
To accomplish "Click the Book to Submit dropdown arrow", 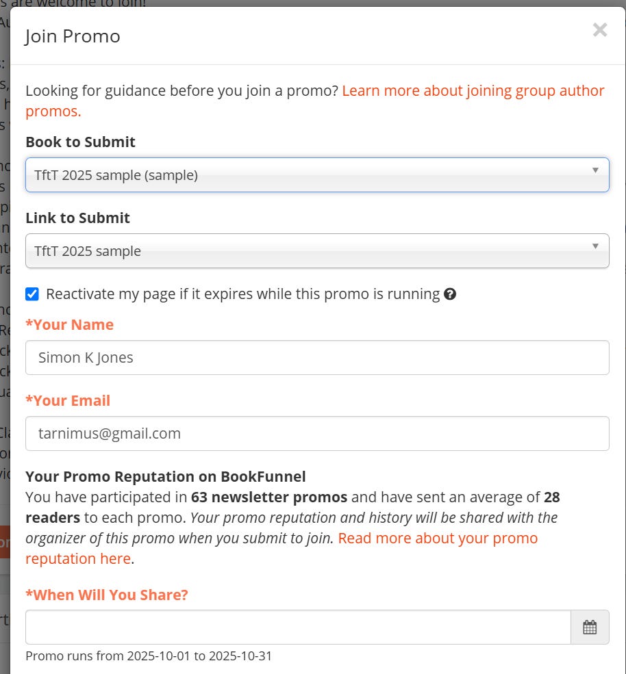I will pos(595,170).
